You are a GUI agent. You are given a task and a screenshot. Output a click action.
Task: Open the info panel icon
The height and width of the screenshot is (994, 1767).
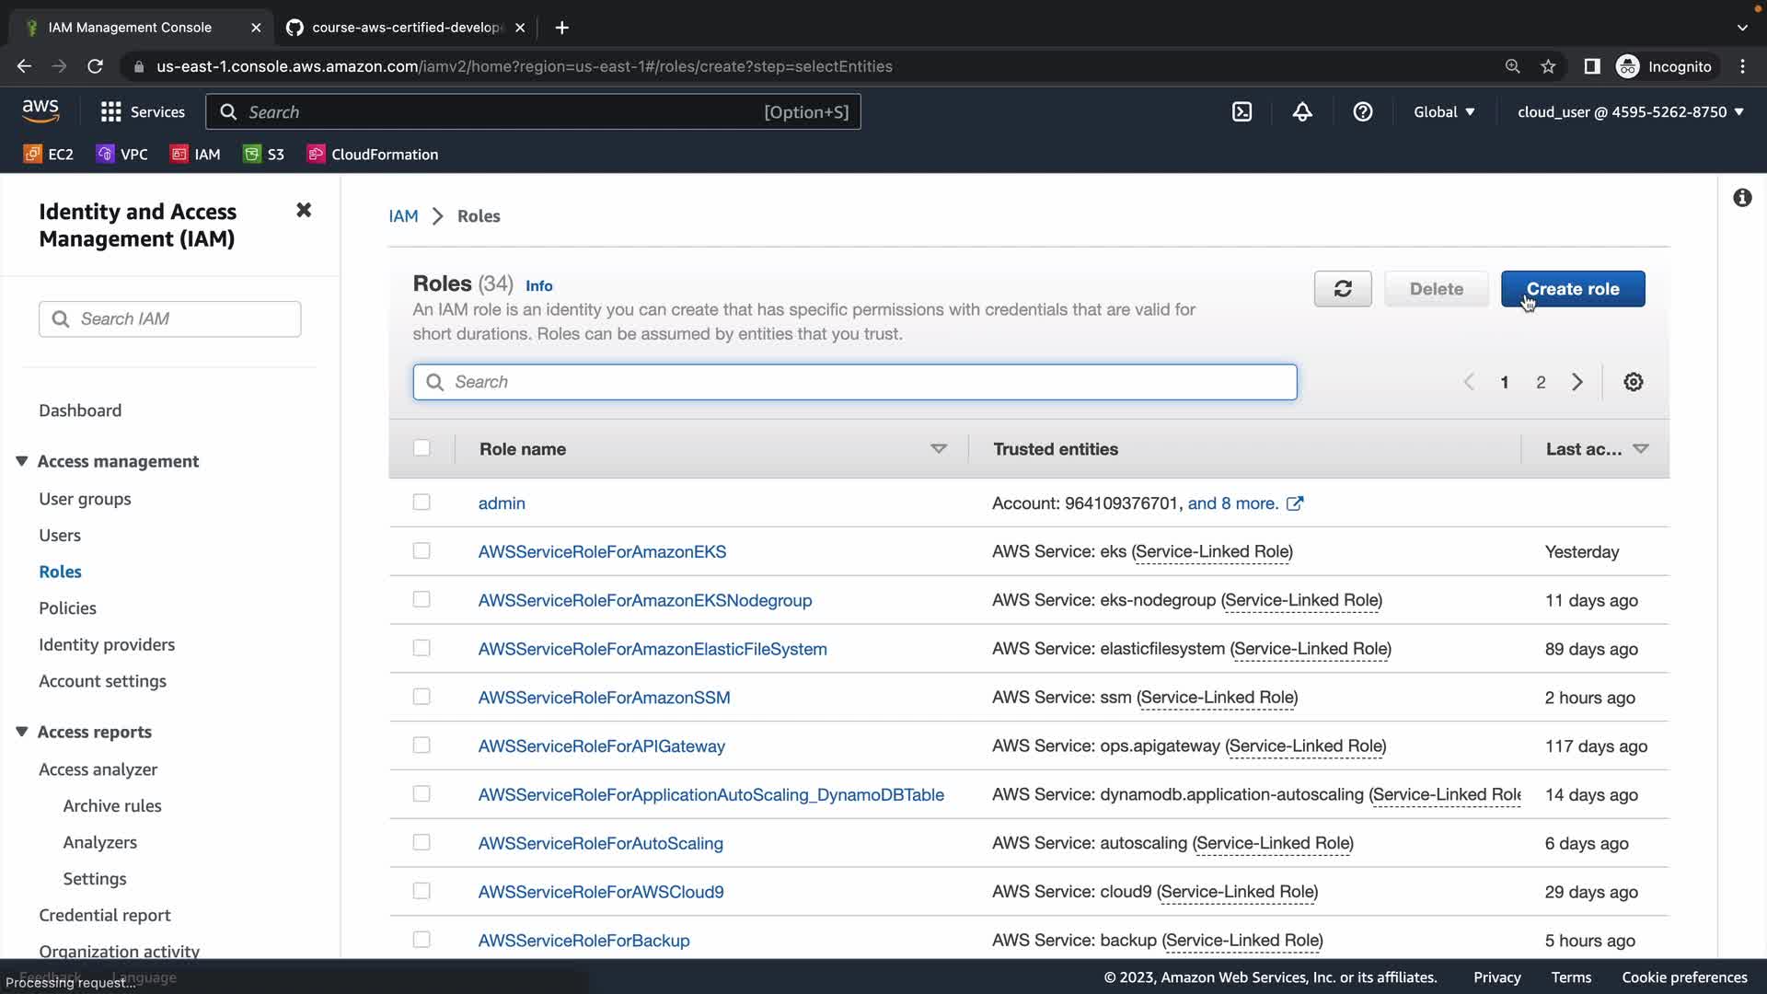pyautogui.click(x=1742, y=198)
